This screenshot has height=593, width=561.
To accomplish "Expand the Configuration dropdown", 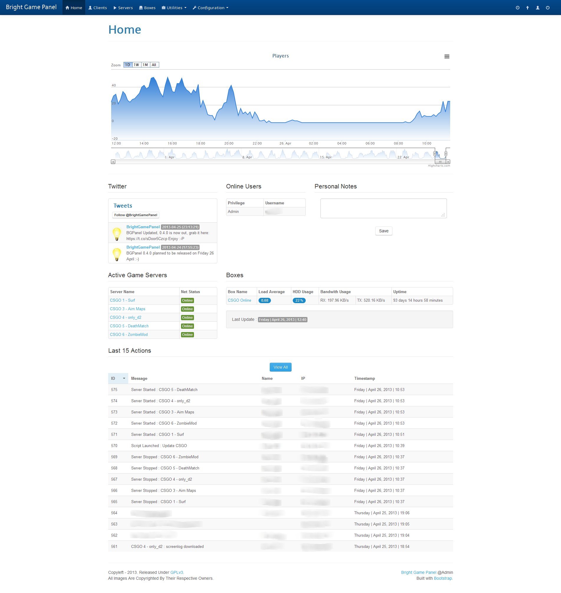I will 210,7.
